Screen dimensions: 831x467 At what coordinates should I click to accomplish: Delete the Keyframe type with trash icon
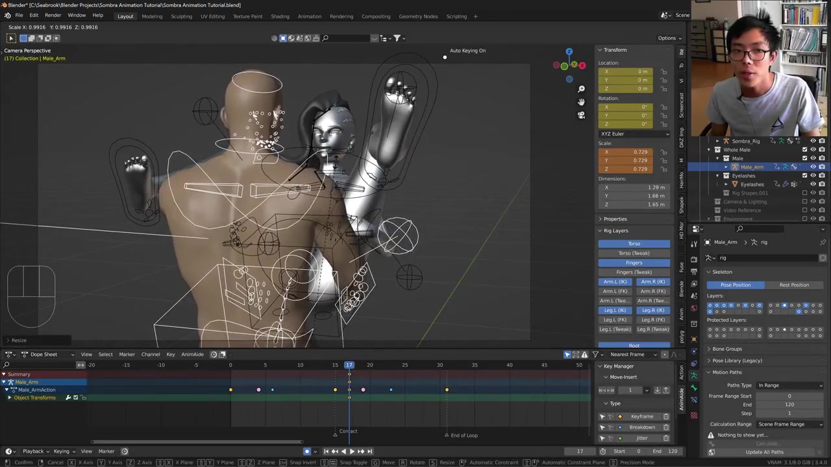tap(665, 416)
